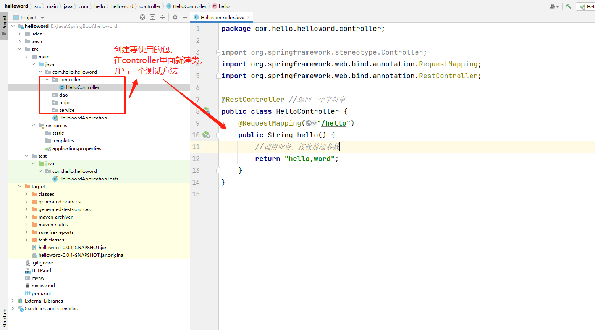Click fold end marker at line 13
This screenshot has height=330, width=595.
[219, 171]
